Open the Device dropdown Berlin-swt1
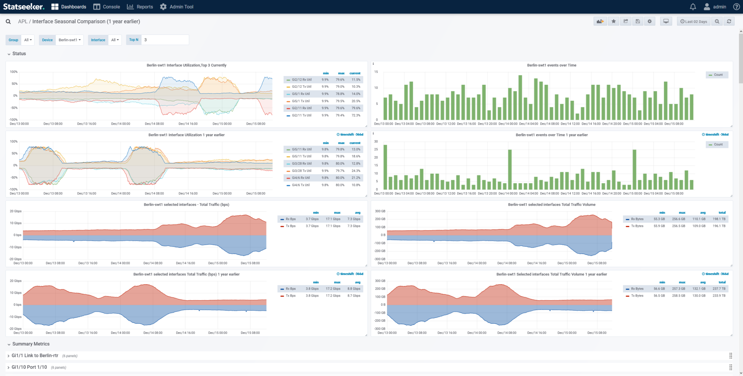This screenshot has width=743, height=376. [x=70, y=40]
